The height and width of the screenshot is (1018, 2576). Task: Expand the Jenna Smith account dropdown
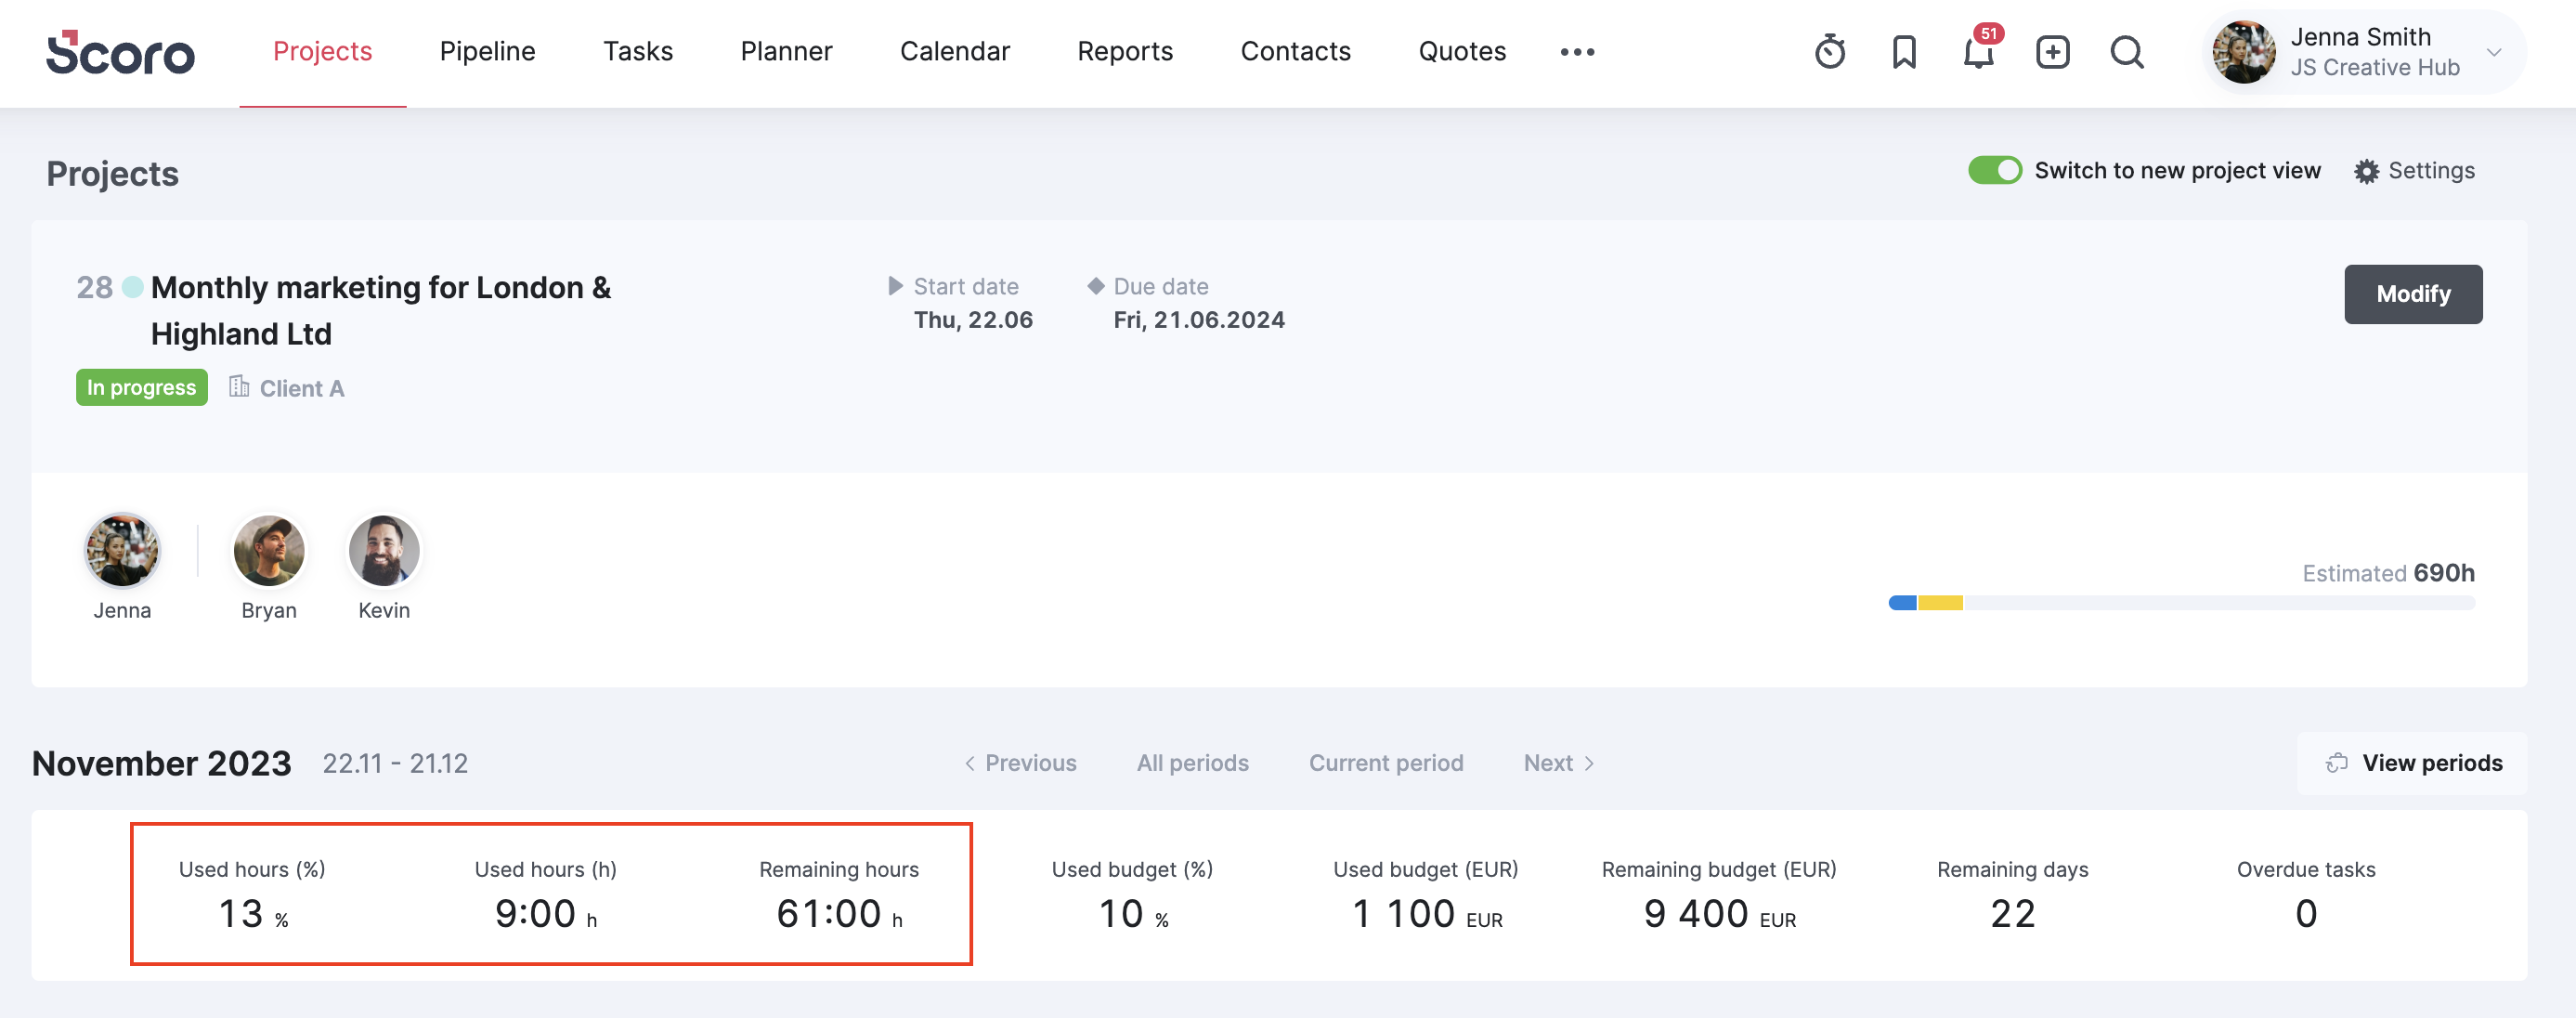[x=2493, y=52]
